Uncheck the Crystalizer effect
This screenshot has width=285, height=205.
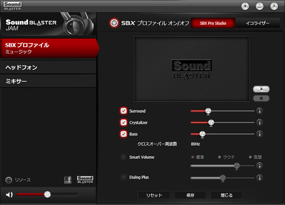(123, 122)
